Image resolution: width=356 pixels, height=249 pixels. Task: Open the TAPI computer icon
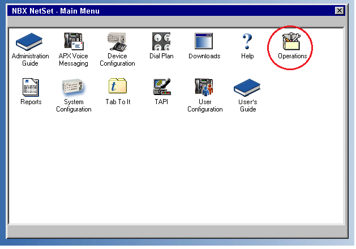(x=161, y=87)
